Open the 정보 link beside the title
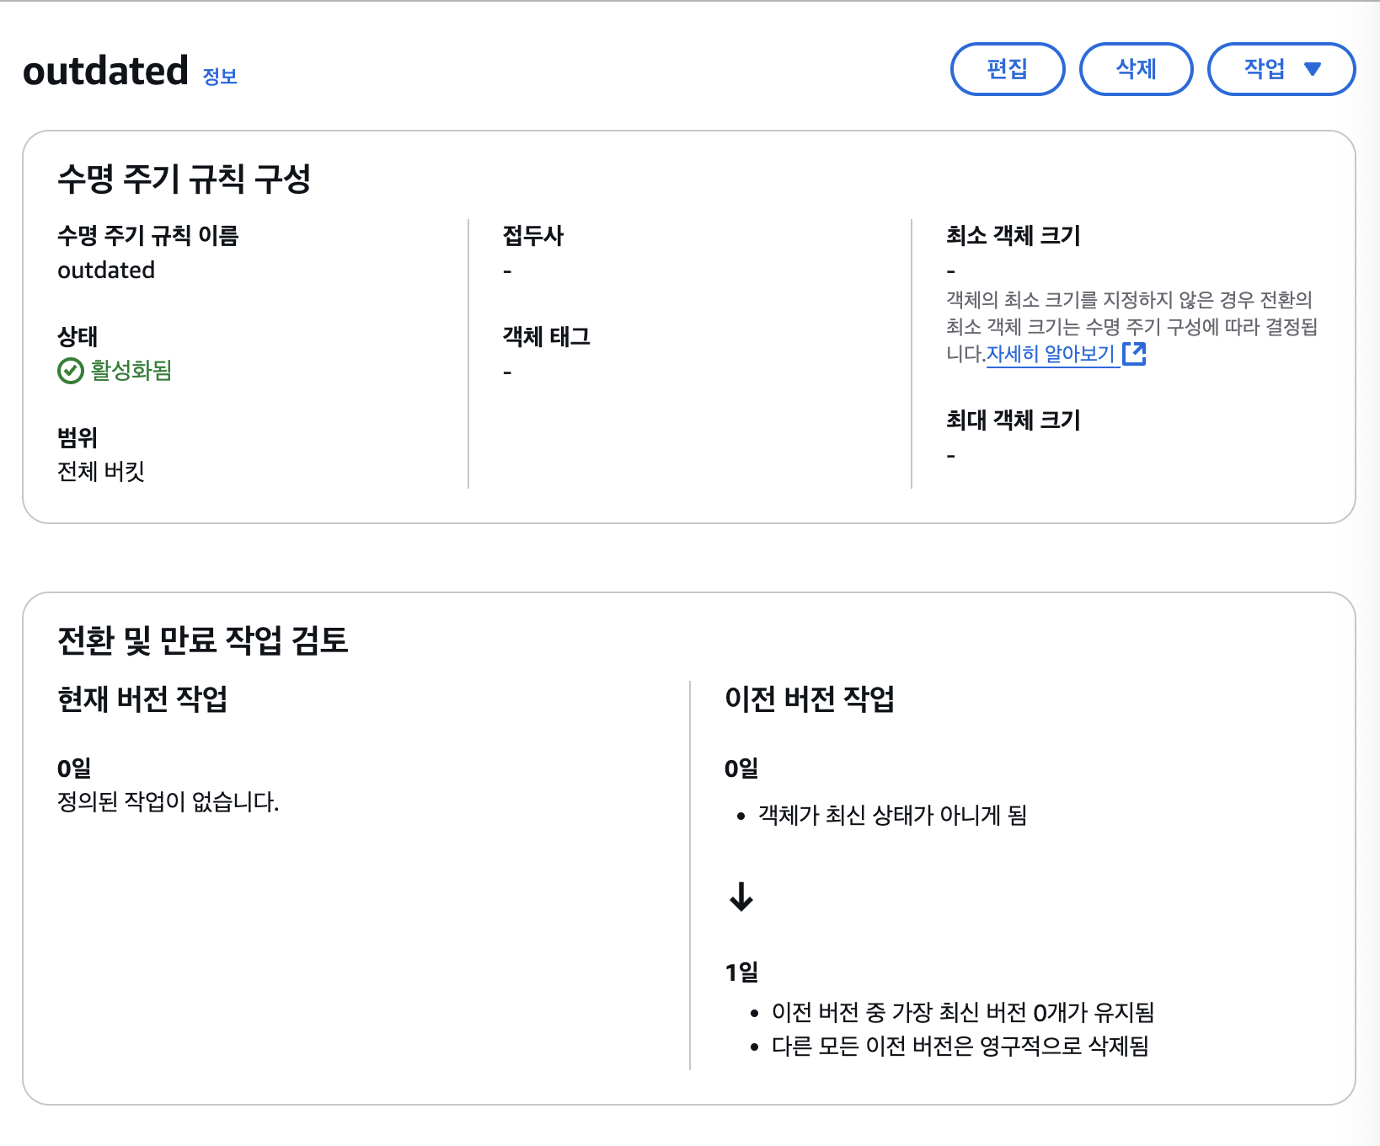 220,77
